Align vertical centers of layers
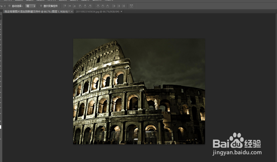The width and height of the screenshot is (277, 162). [70, 6]
